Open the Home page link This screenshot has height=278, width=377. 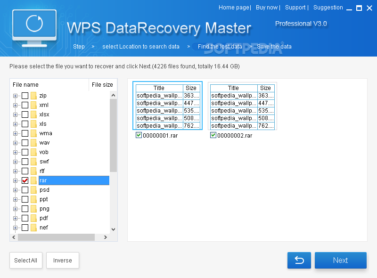(x=234, y=8)
